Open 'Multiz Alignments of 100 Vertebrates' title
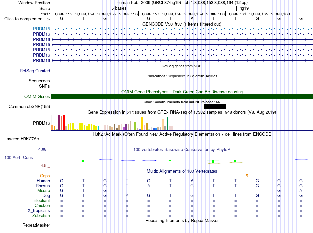The height and width of the screenshot is (233, 313). pyautogui.click(x=182, y=171)
